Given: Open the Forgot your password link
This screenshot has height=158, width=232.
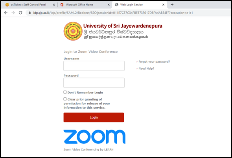Looking at the screenshot, I should 154,61.
